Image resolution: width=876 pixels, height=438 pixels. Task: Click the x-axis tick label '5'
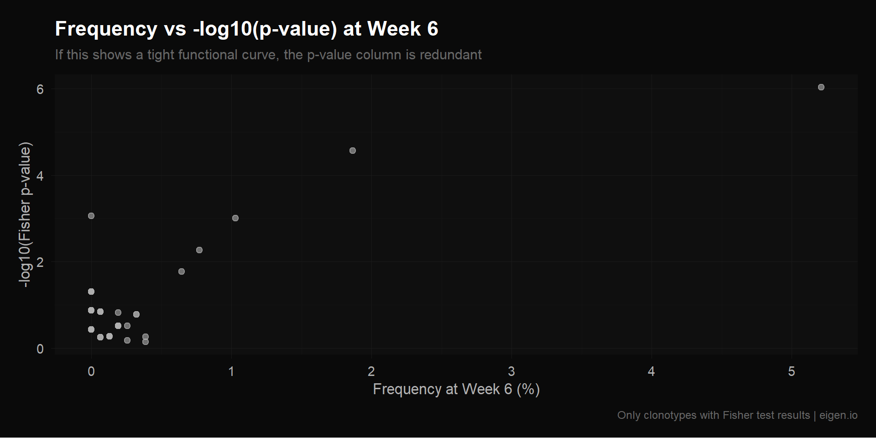[x=792, y=371]
